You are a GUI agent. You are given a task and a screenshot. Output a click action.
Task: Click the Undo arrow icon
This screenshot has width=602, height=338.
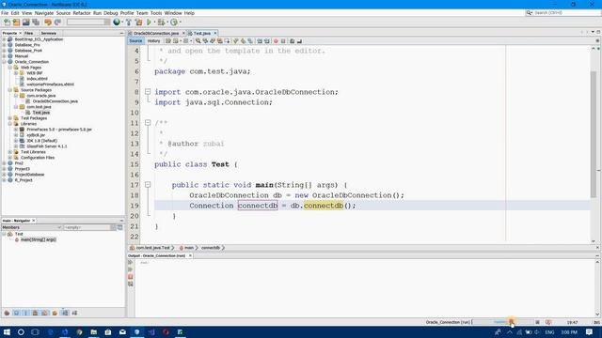tap(48, 23)
